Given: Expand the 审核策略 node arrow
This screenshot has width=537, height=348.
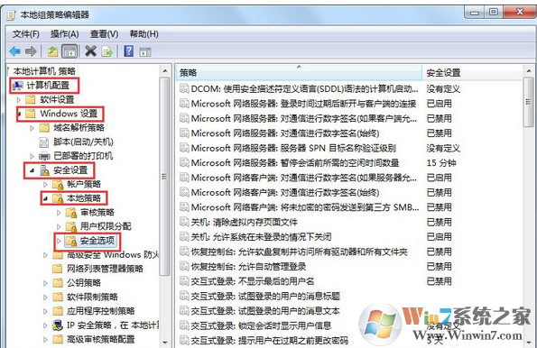Looking at the screenshot, I should click(x=59, y=213).
